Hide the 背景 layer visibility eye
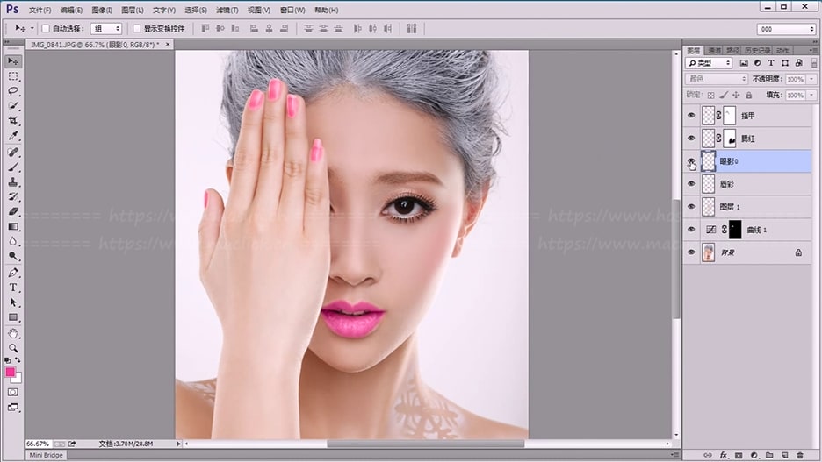Viewport: 822px width, 462px height. [691, 252]
